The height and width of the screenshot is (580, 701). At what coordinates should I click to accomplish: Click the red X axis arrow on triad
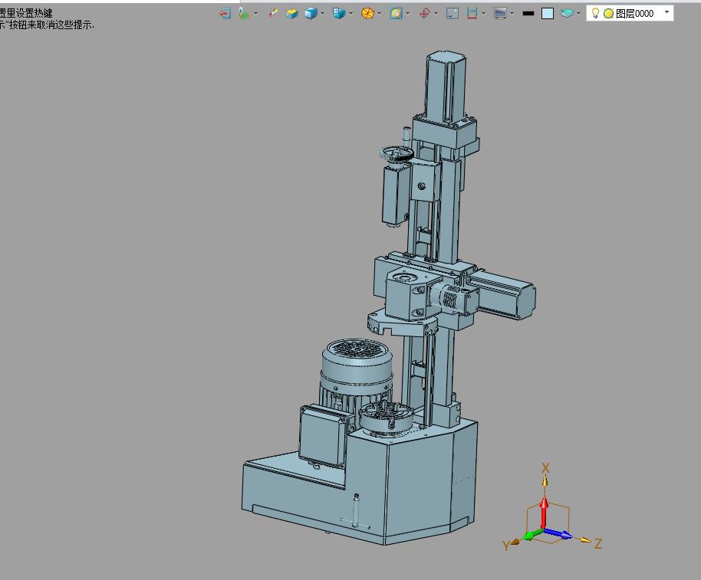pyautogui.click(x=544, y=512)
